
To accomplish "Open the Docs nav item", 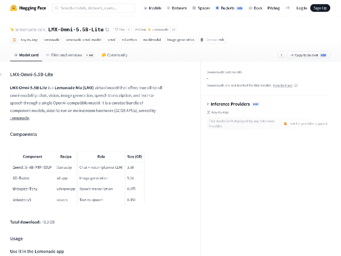I will tap(255, 8).
